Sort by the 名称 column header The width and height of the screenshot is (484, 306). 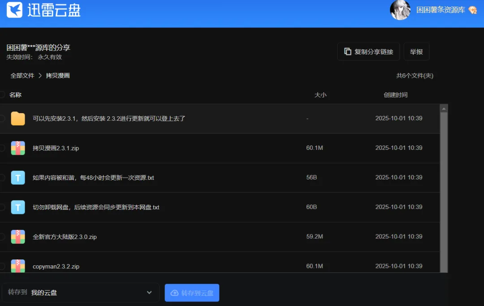point(15,94)
